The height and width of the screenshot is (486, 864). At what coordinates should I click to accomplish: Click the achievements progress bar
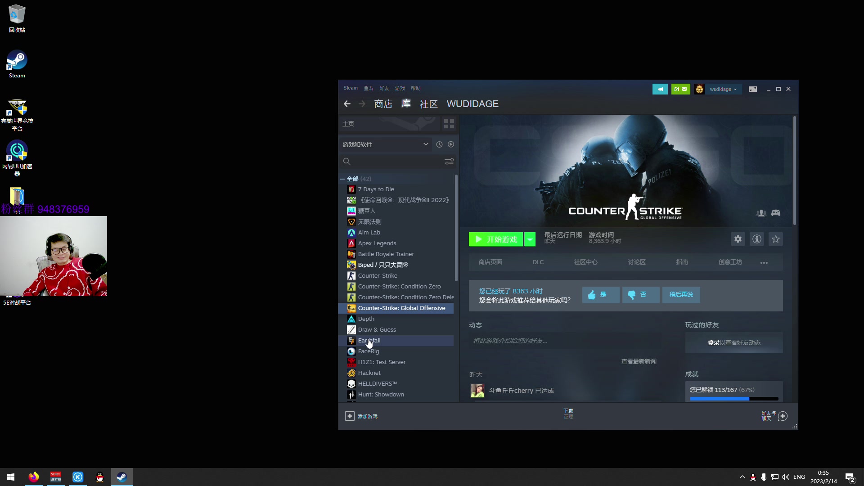[734, 399]
